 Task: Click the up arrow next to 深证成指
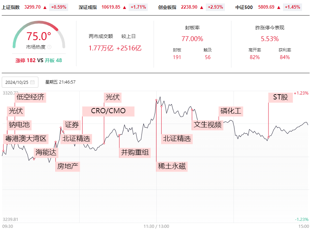click(125, 8)
